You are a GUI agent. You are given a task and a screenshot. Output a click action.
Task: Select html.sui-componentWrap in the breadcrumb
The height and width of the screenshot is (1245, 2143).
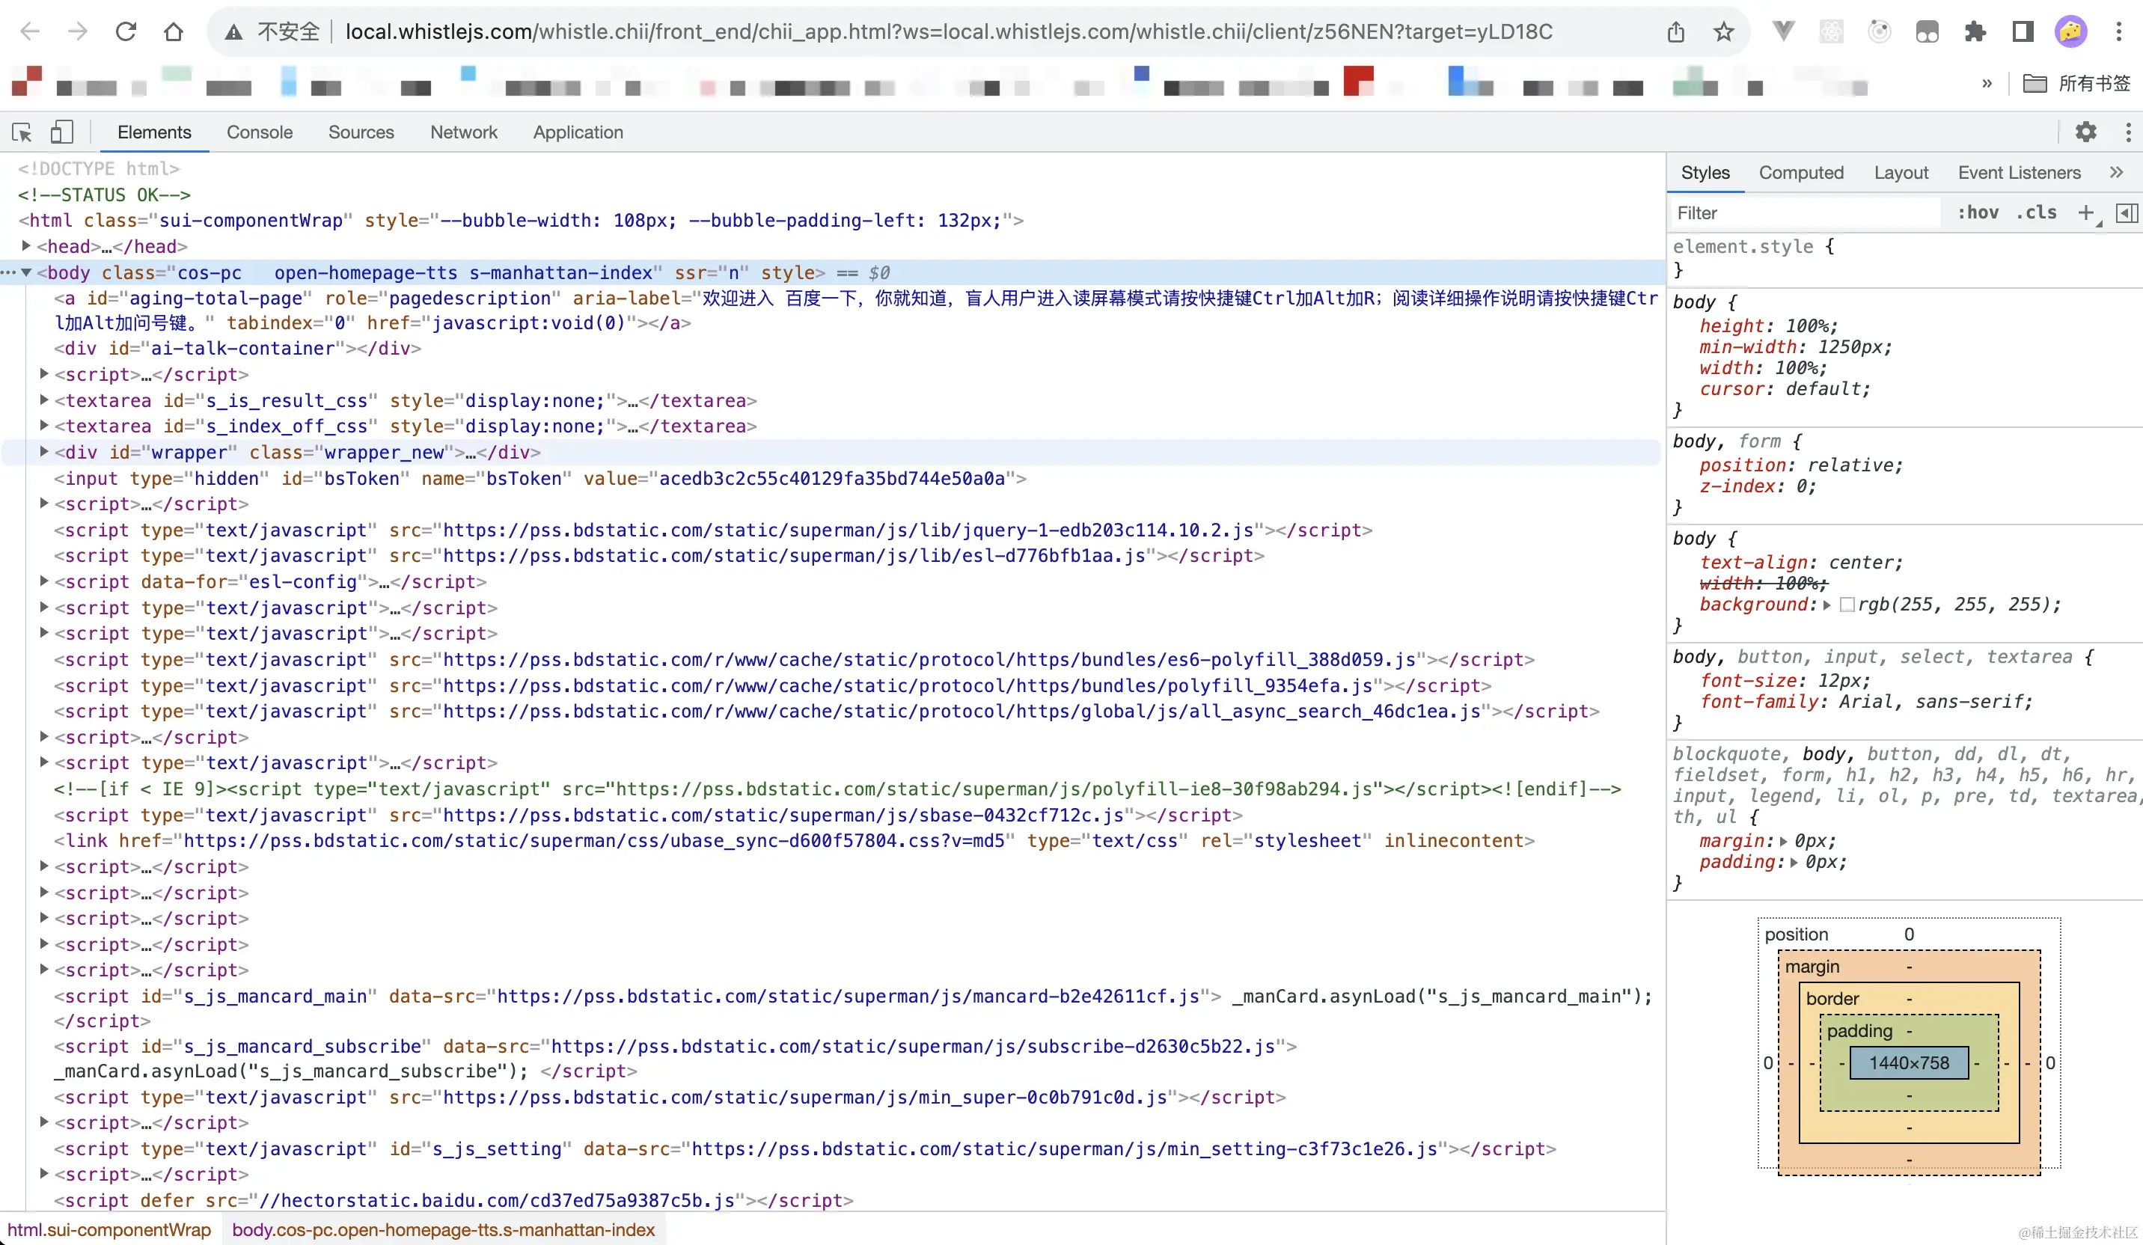pyautogui.click(x=110, y=1230)
